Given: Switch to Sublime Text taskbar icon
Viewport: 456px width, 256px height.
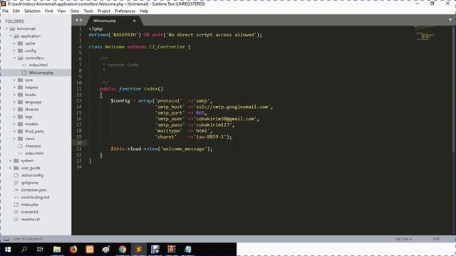Looking at the screenshot, I should point(139,250).
